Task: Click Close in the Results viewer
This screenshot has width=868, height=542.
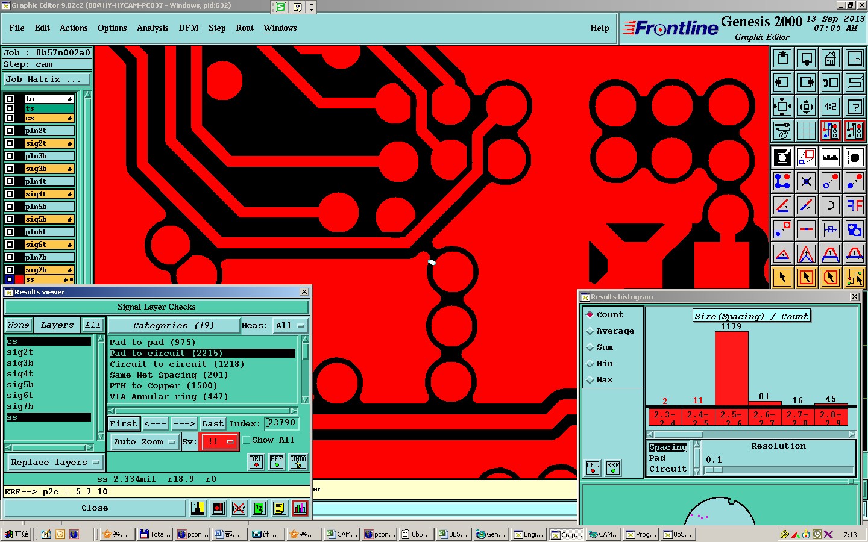Action: (x=95, y=508)
